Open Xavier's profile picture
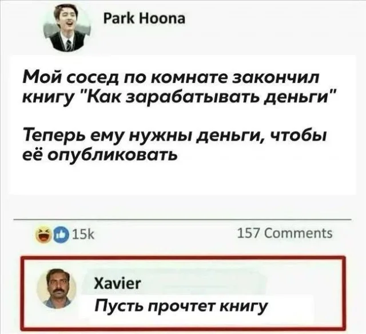This screenshot has width=366, height=334. pos(57,288)
